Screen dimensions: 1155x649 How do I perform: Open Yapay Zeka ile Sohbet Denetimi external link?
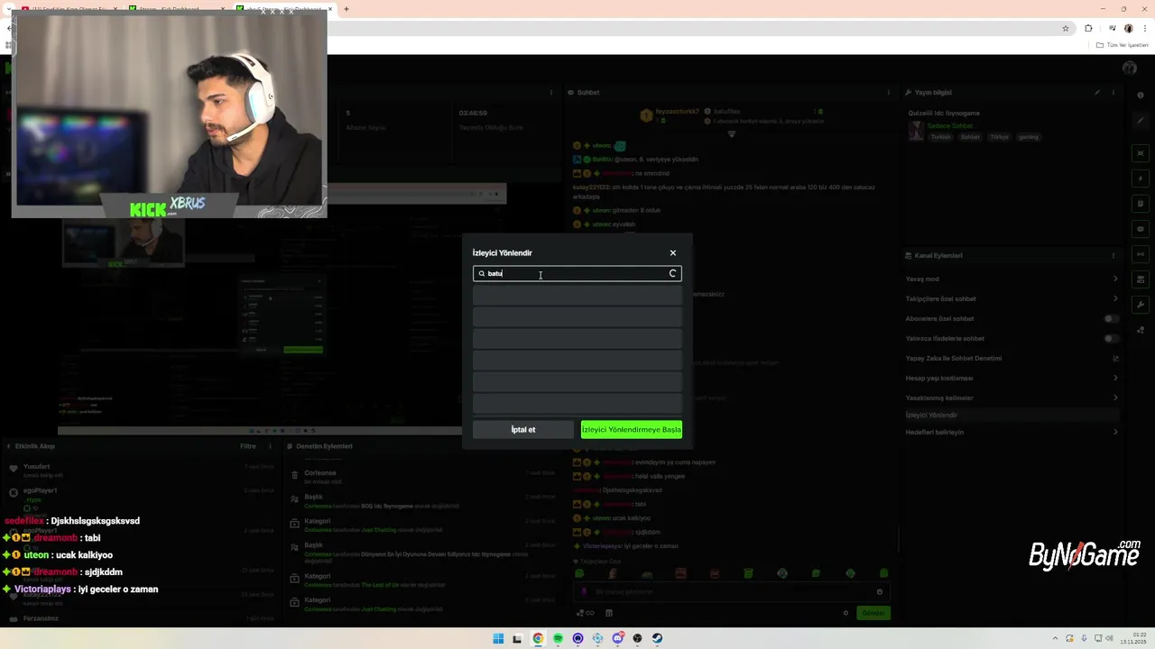(x=1115, y=359)
